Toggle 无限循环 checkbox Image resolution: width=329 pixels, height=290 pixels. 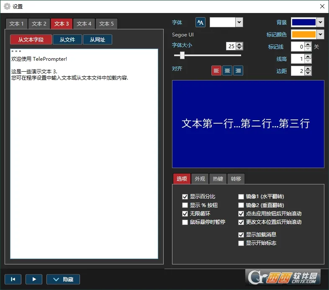click(x=185, y=214)
